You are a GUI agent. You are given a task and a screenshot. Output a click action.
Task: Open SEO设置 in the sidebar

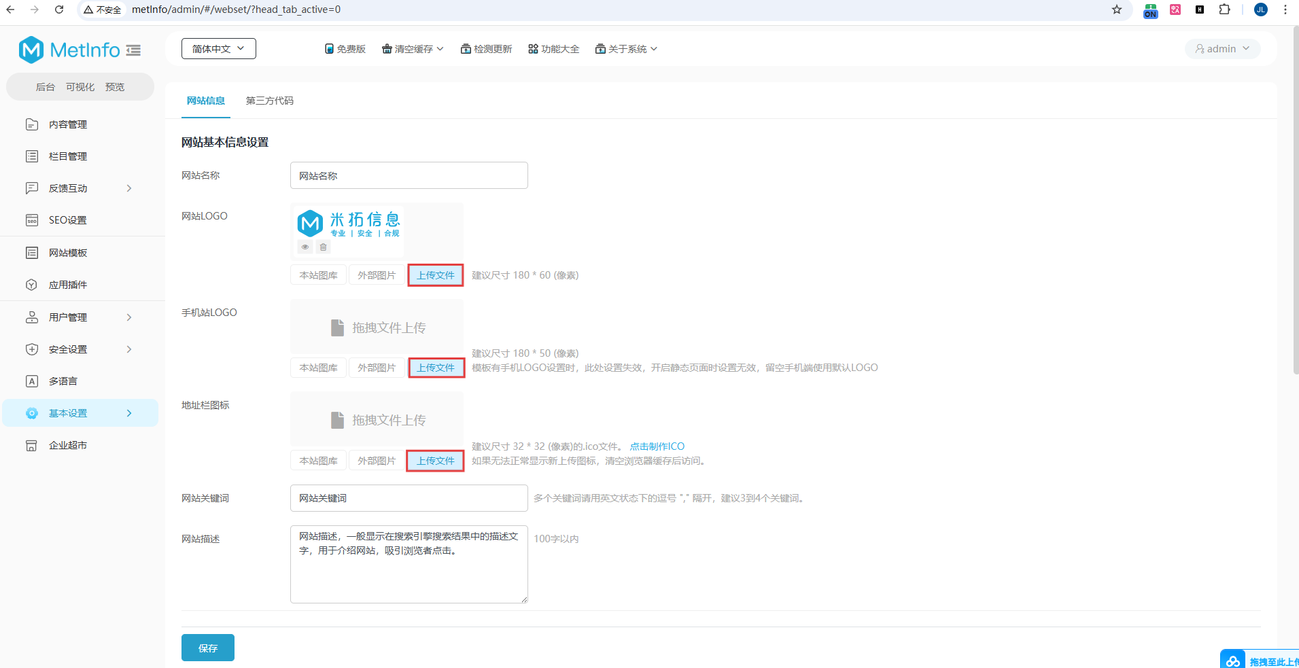67,220
